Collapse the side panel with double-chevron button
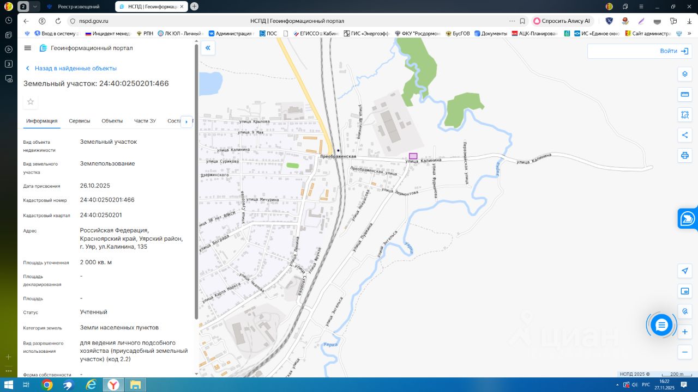 pyautogui.click(x=208, y=48)
